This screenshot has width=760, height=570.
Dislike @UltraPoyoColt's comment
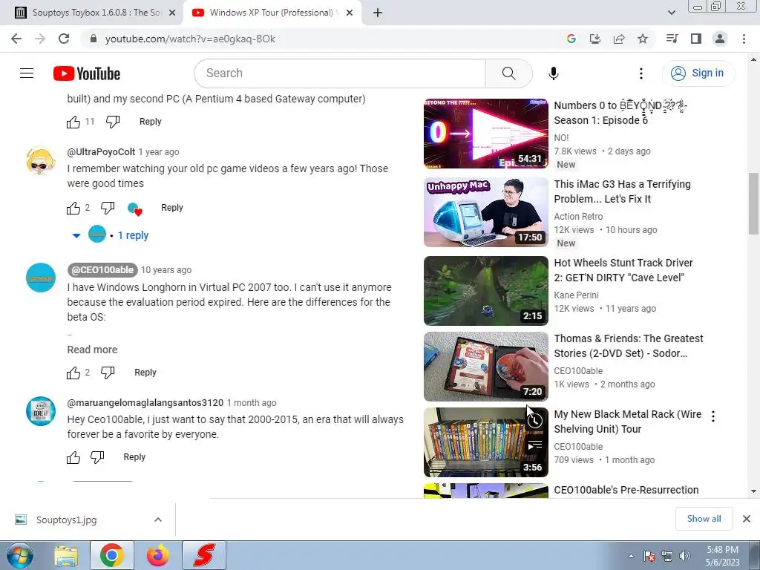point(108,208)
